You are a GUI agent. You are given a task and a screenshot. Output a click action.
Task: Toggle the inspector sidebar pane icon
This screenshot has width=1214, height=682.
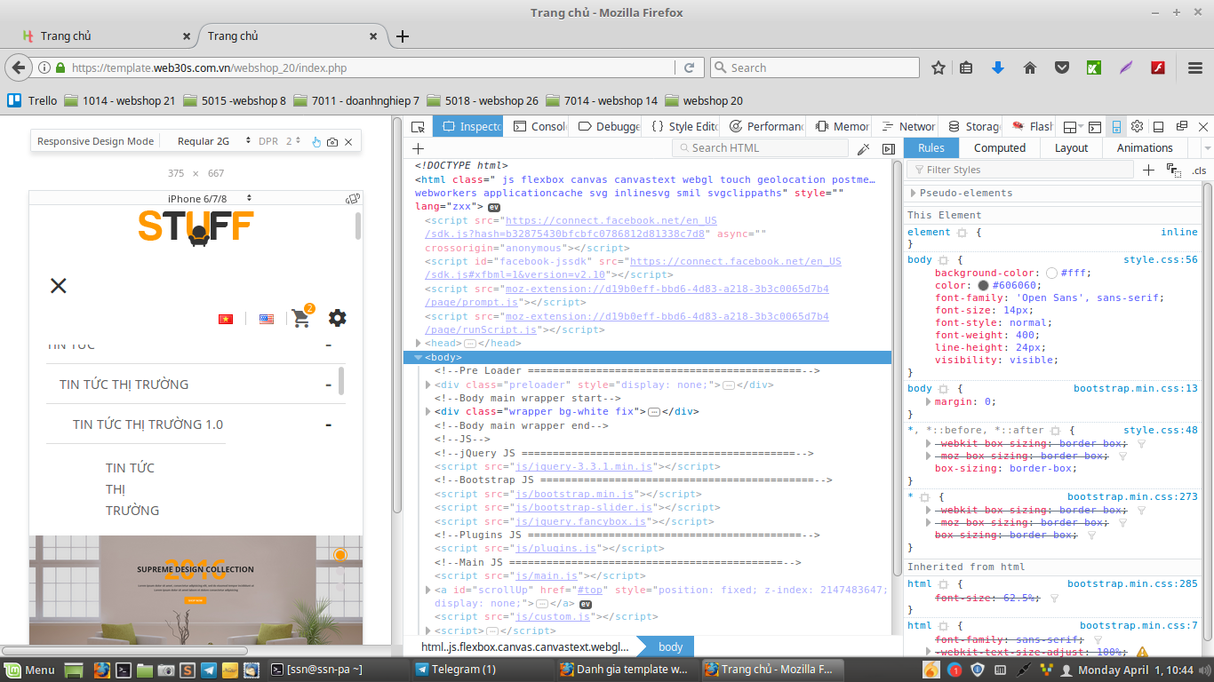coord(889,148)
